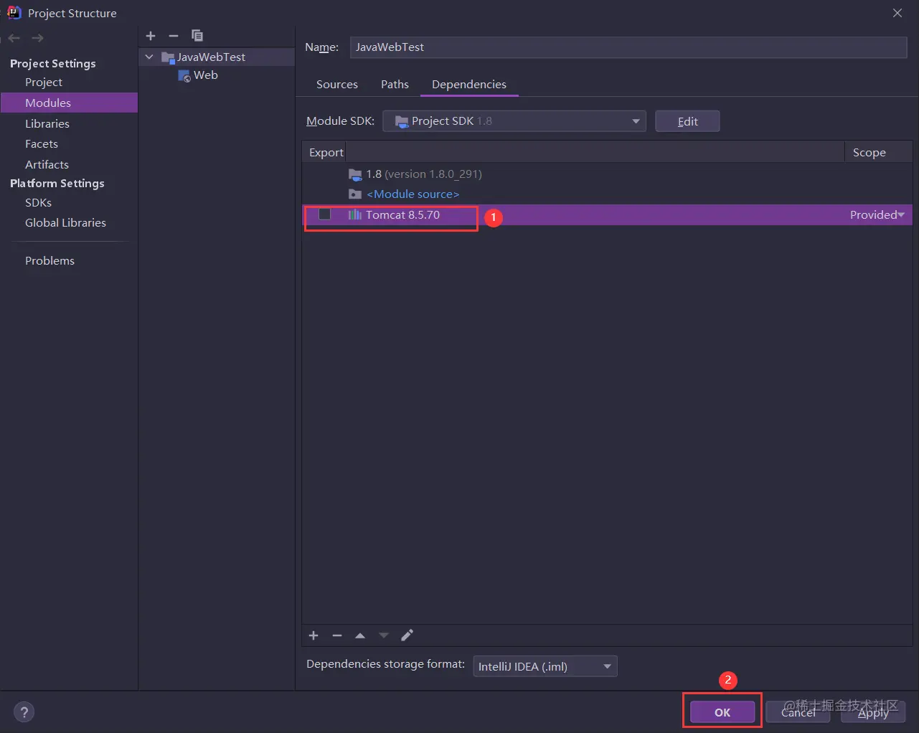
Task: Select the <Module source> row
Action: 607,194
